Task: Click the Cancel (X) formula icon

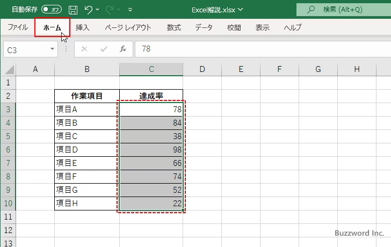Action: 84,49
